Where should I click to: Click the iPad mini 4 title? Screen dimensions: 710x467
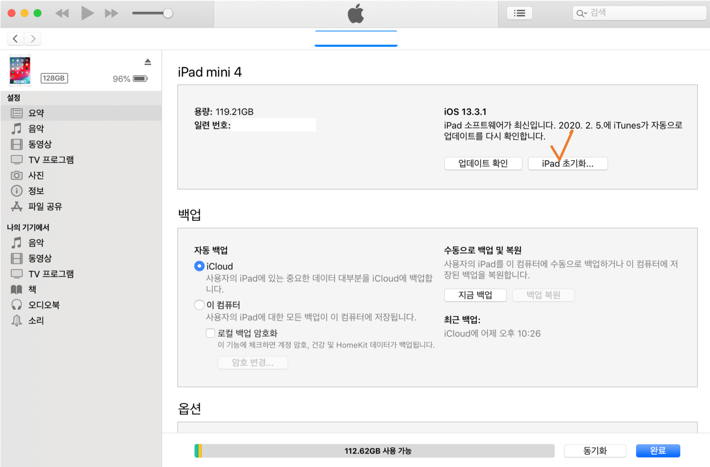(x=210, y=72)
